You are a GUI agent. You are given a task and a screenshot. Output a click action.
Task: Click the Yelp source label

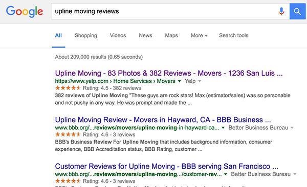[x=190, y=81]
